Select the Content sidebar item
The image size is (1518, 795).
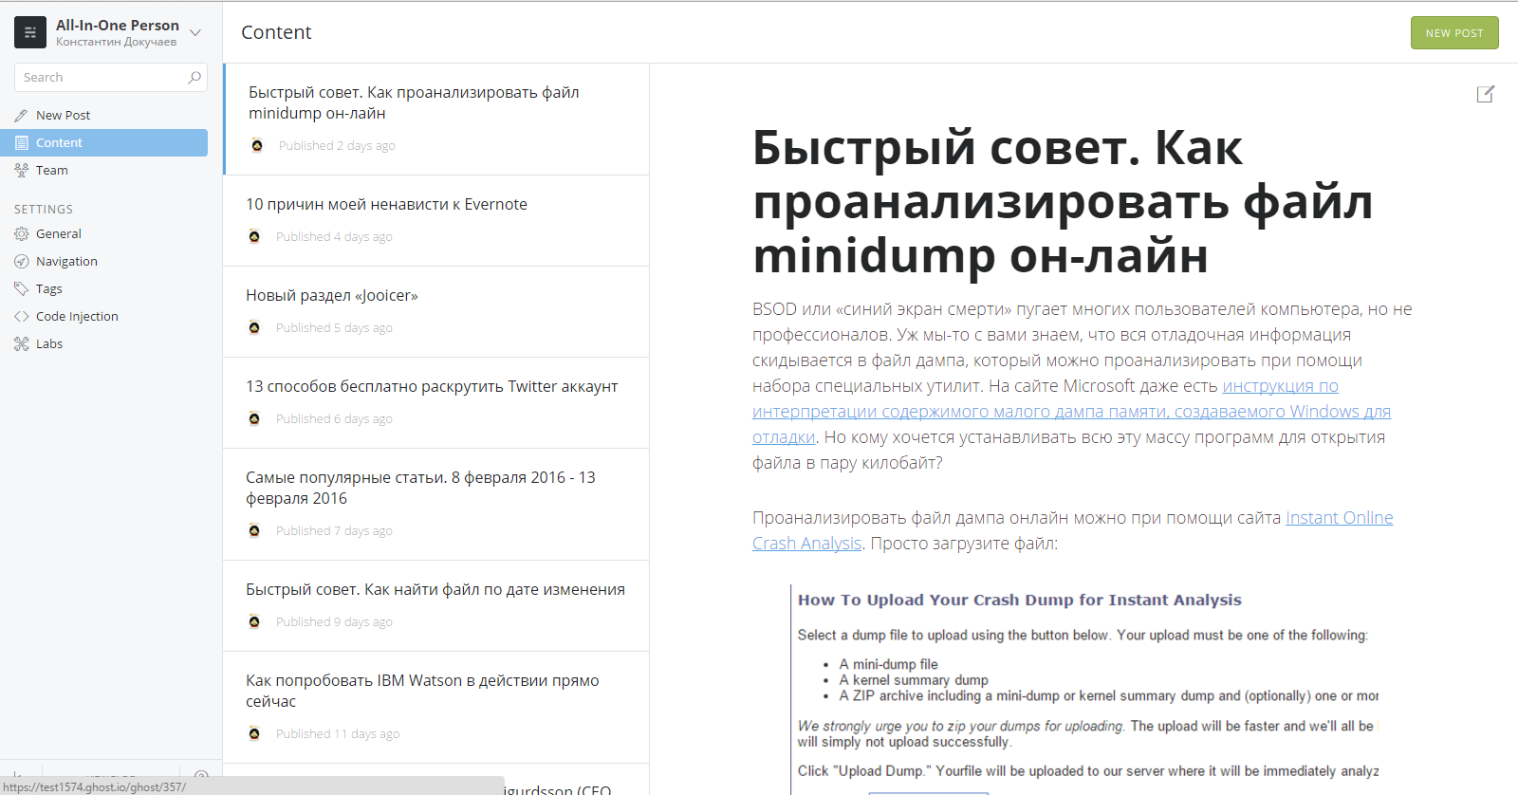coord(59,143)
